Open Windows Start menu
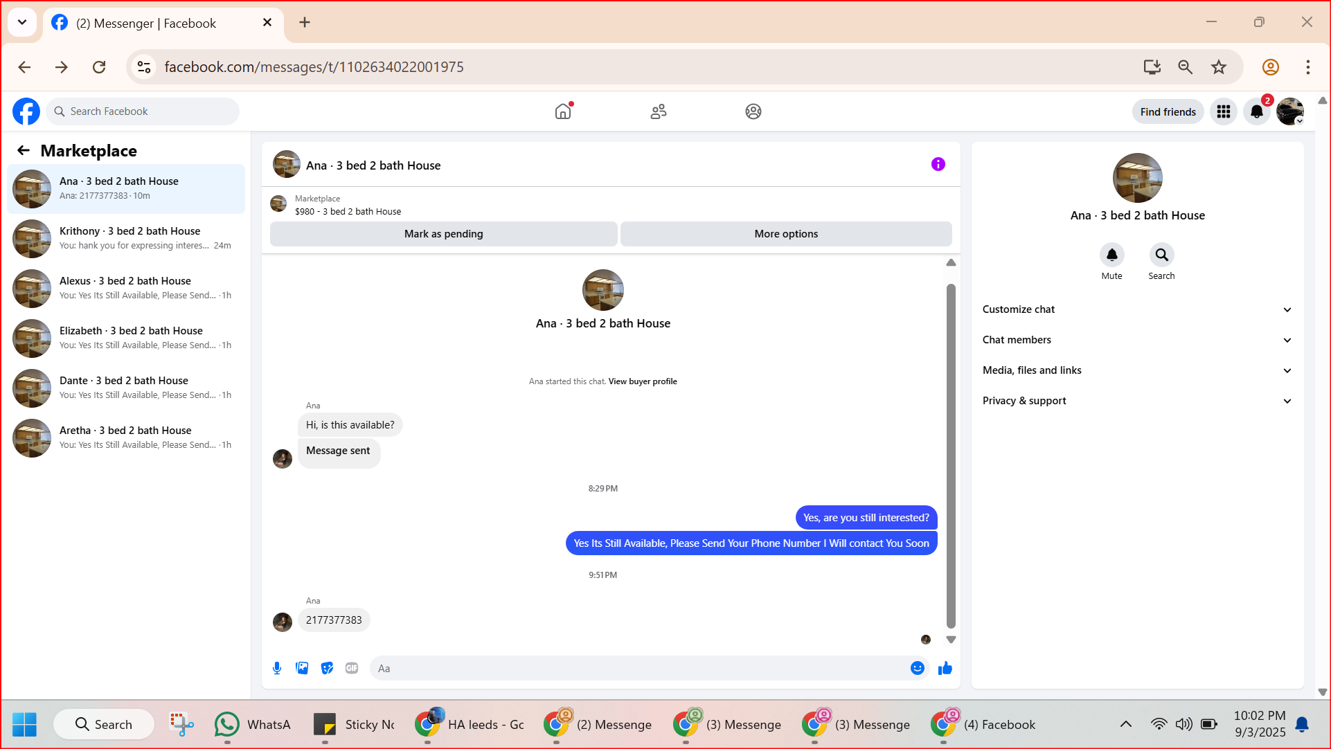This screenshot has height=749, width=1331. [x=25, y=724]
